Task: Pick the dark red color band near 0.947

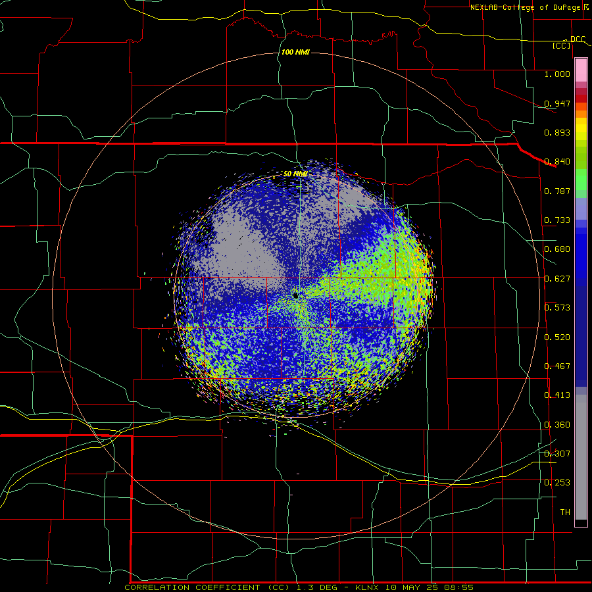Action: (x=581, y=99)
